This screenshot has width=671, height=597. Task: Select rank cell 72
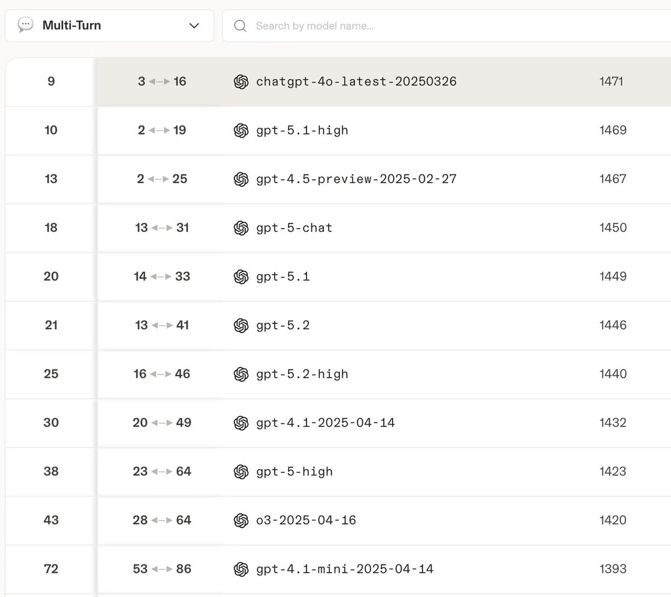[x=51, y=569]
